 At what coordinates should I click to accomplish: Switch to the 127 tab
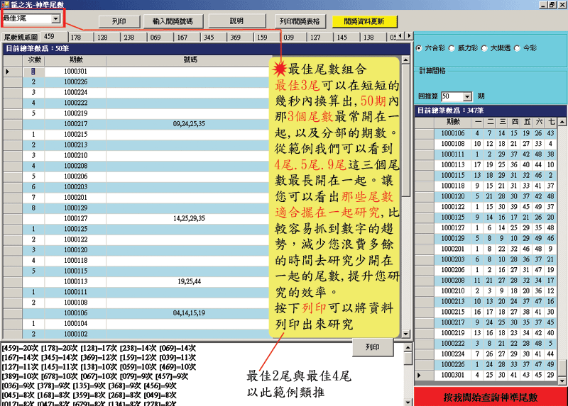tap(320, 38)
